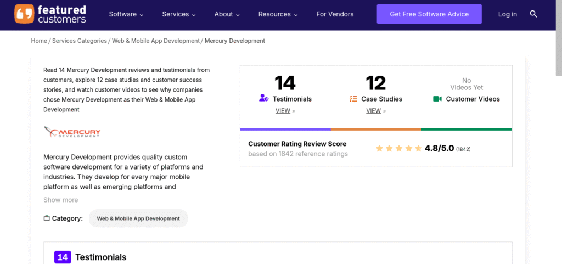The height and width of the screenshot is (264, 562).
Task: Select the Customer Rating Review Score heading
Action: pyautogui.click(x=297, y=144)
